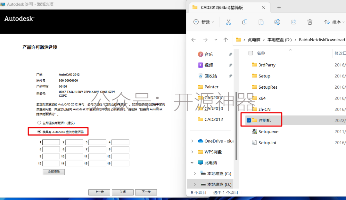Click the 上一步 (Back) button
Screen dimensions: 346x200
tap(99, 192)
